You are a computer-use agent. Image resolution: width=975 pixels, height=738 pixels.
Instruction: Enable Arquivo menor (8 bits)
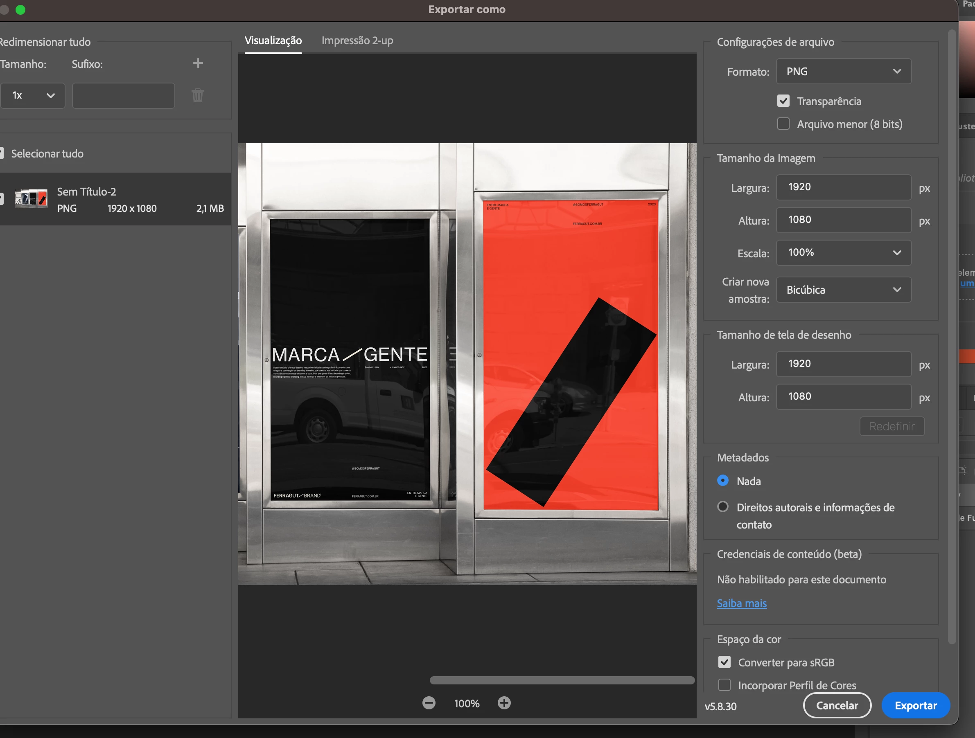pyautogui.click(x=783, y=124)
